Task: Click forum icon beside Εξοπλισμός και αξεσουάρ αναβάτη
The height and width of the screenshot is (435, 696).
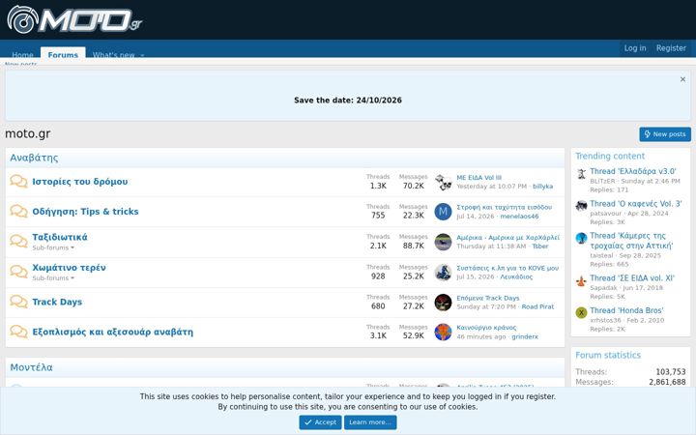Action: tap(18, 332)
